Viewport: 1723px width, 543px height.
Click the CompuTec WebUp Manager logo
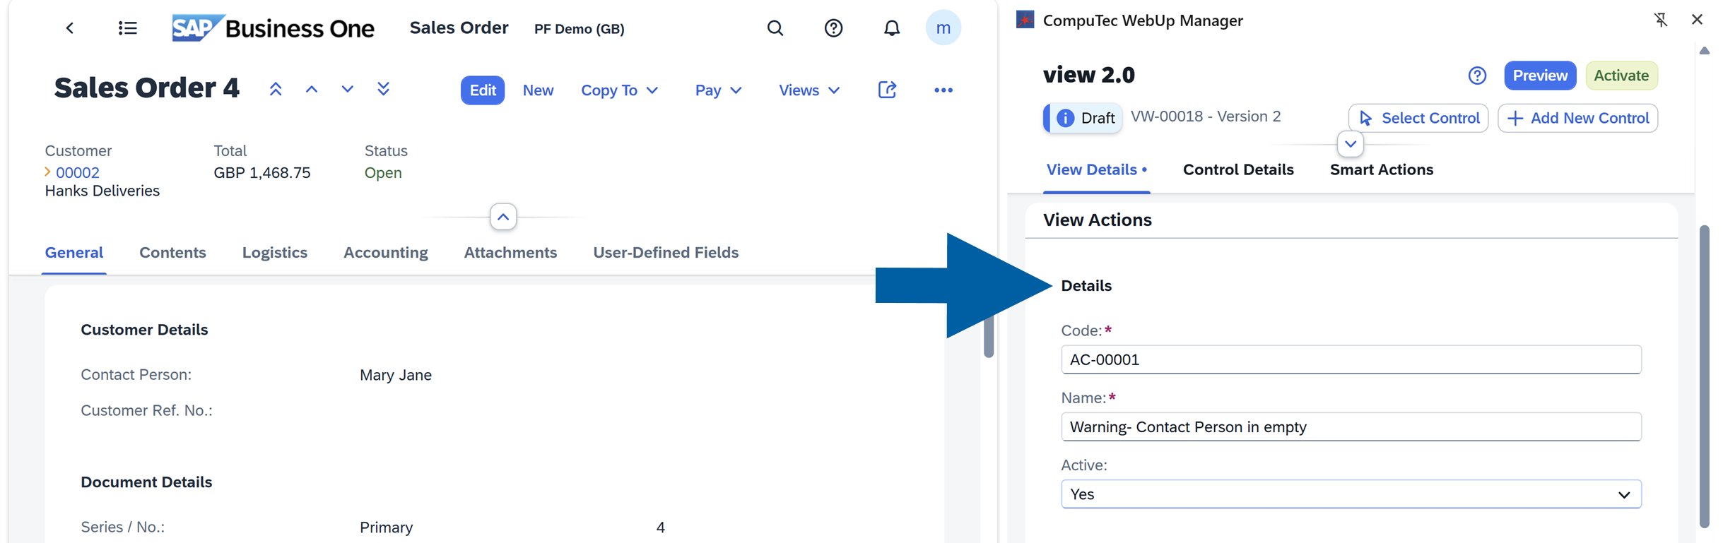coord(1025,20)
